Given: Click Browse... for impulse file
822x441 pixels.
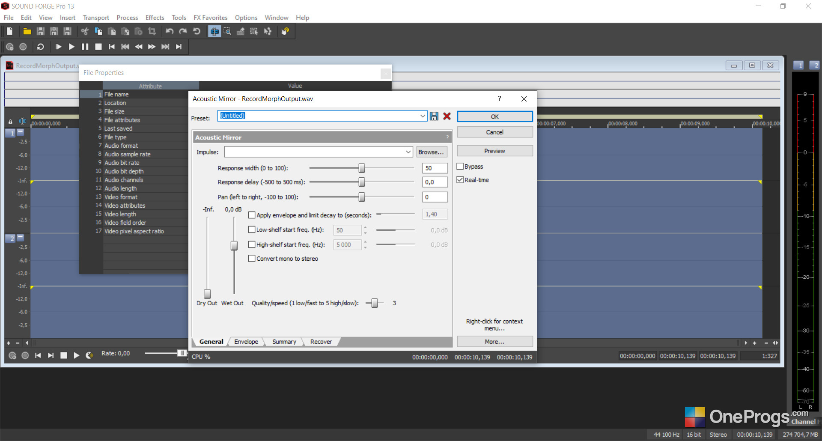Looking at the screenshot, I should (431, 152).
